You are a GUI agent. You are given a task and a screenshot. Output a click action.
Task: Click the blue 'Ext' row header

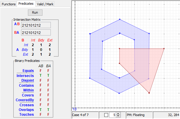(x=26, y=54)
